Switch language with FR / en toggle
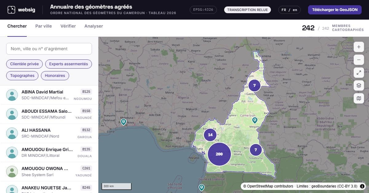Image resolution: width=369 pixels, height=193 pixels. coord(289,10)
